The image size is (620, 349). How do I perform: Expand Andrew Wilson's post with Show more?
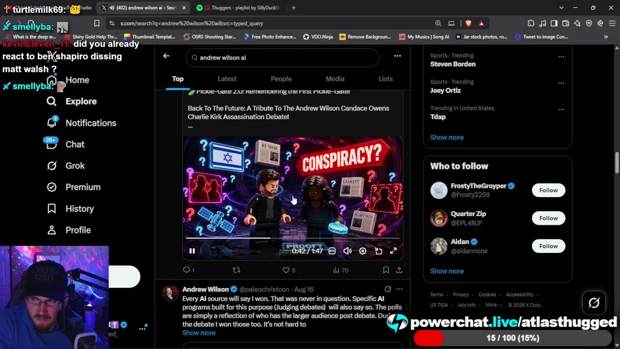point(199,333)
